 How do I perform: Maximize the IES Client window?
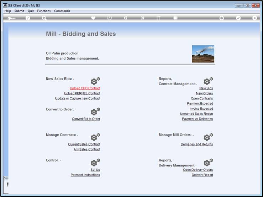click(x=247, y=6)
